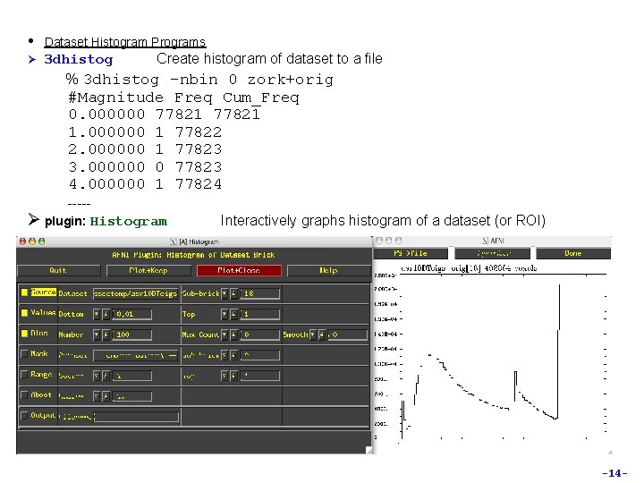Image resolution: width=644 pixels, height=483 pixels.
Task: Click the Aboot row value field
Action: pos(131,396)
